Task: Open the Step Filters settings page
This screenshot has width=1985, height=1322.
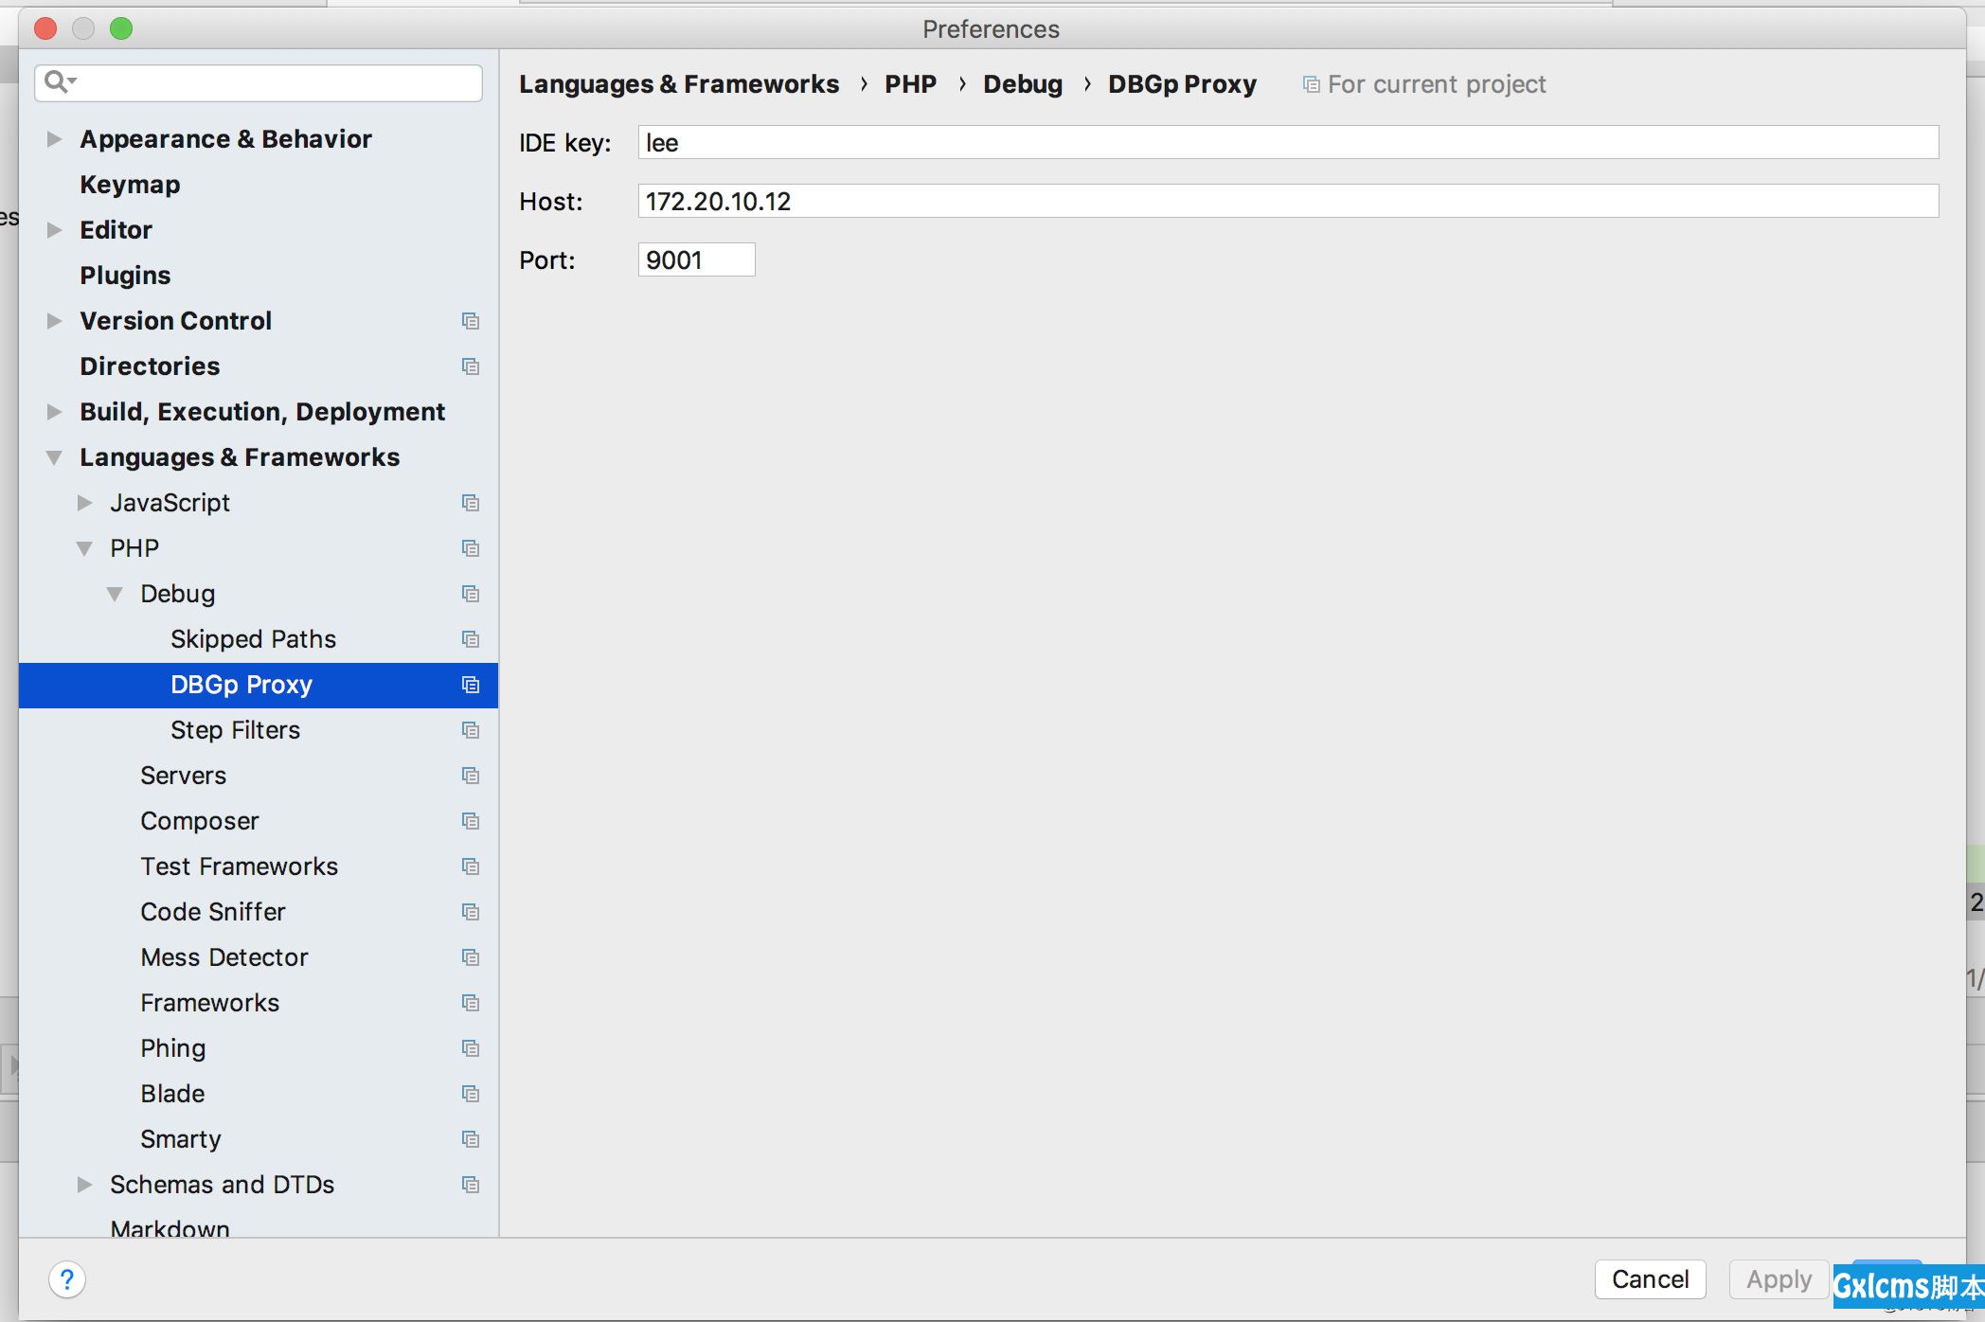Action: point(235,730)
